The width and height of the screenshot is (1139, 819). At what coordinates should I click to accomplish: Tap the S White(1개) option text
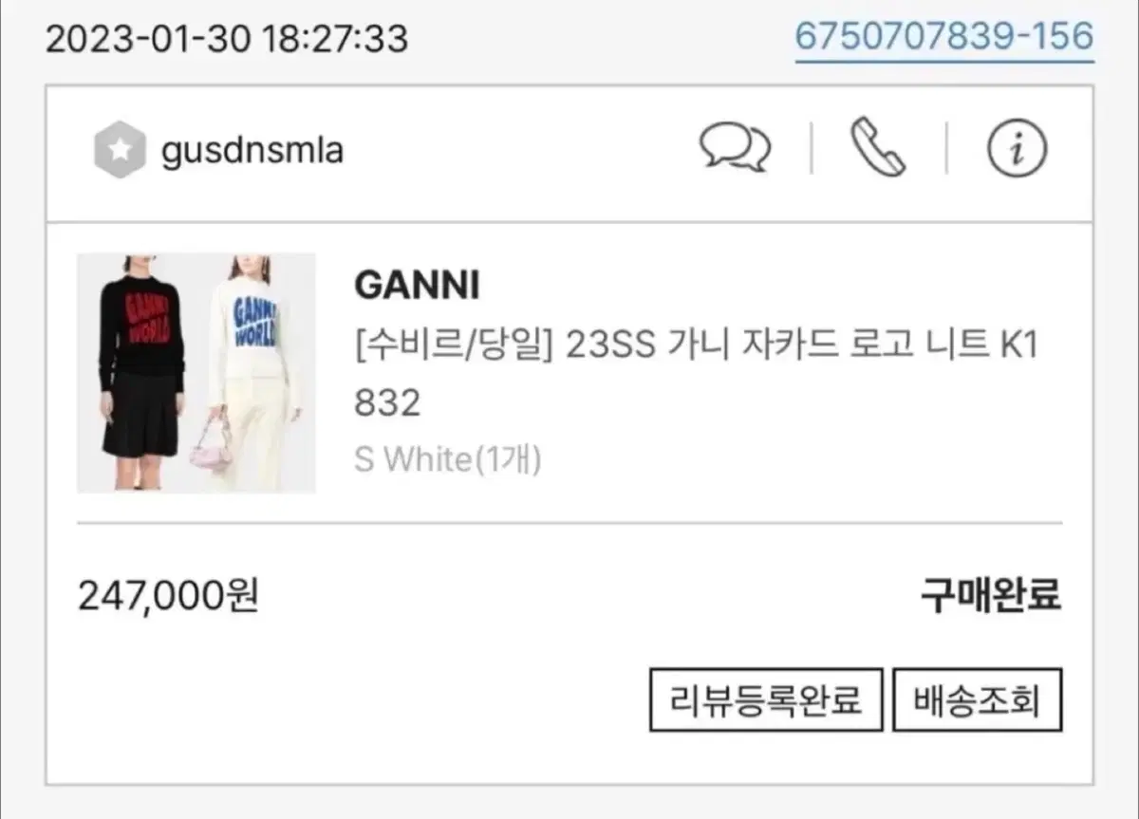tap(447, 459)
